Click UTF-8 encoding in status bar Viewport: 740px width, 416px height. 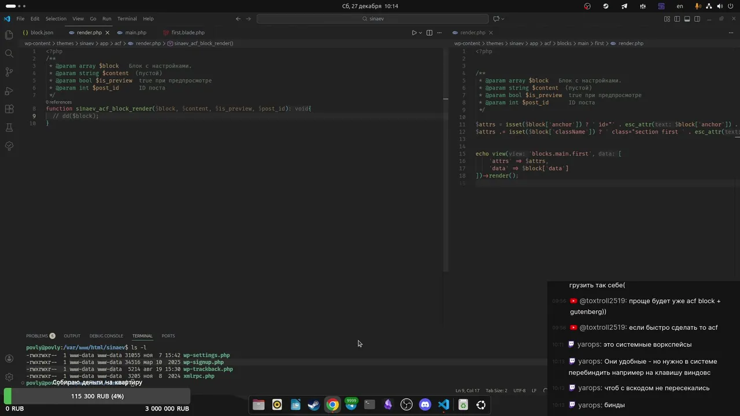pyautogui.click(x=519, y=391)
